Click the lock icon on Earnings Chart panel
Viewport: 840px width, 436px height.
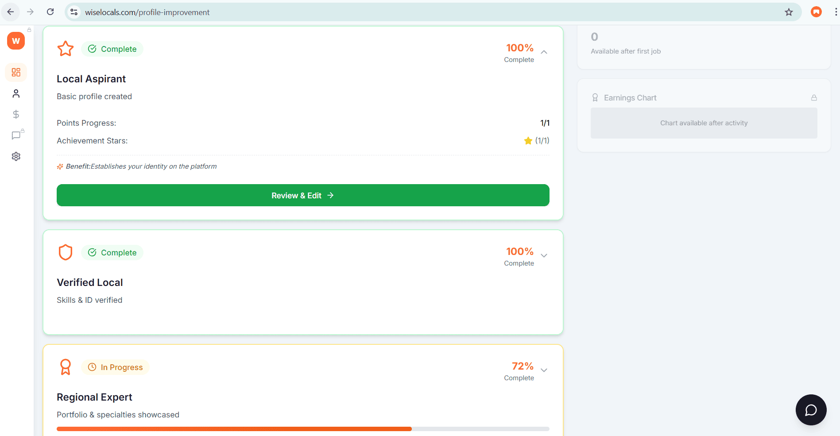(x=814, y=97)
